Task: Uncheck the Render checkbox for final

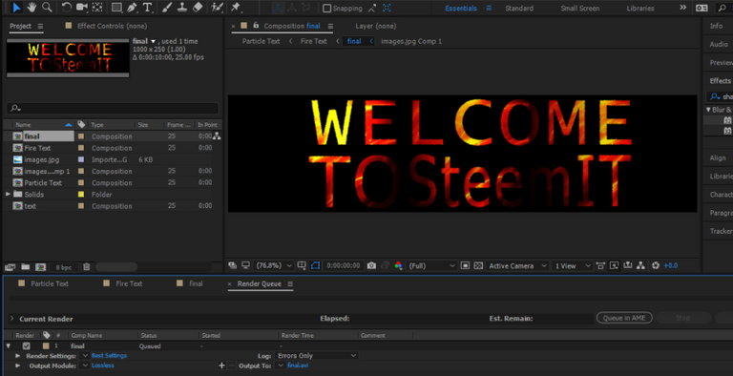Action: (26, 346)
